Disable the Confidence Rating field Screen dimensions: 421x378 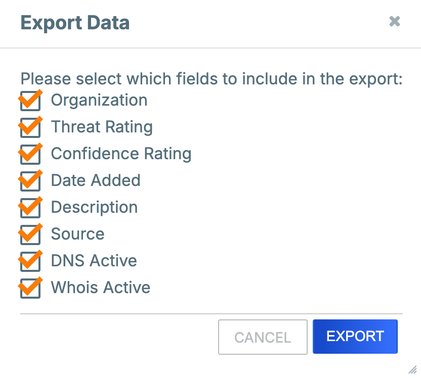tap(30, 154)
